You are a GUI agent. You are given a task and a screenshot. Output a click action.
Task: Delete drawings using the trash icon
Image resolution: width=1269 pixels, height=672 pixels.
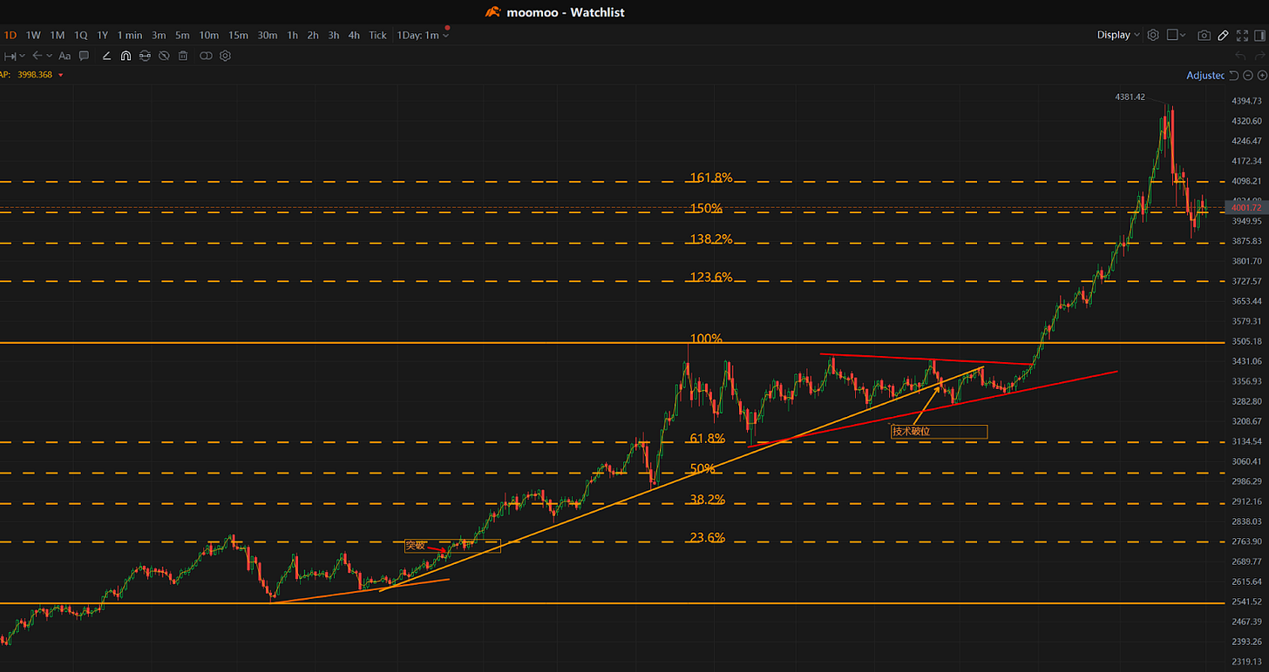(x=183, y=56)
